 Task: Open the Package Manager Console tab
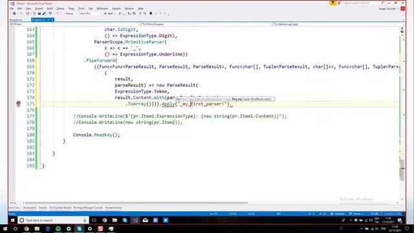pos(88,208)
